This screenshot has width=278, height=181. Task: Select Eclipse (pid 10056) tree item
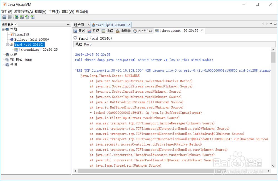[x=32, y=39]
